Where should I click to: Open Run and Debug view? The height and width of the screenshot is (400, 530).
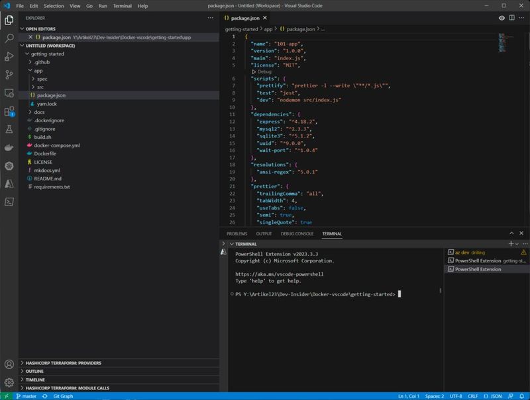tap(9, 56)
